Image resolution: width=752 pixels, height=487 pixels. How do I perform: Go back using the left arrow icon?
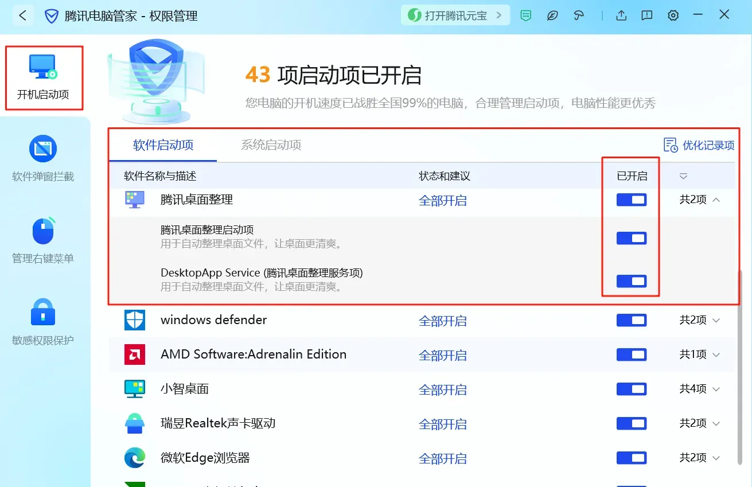pos(22,15)
